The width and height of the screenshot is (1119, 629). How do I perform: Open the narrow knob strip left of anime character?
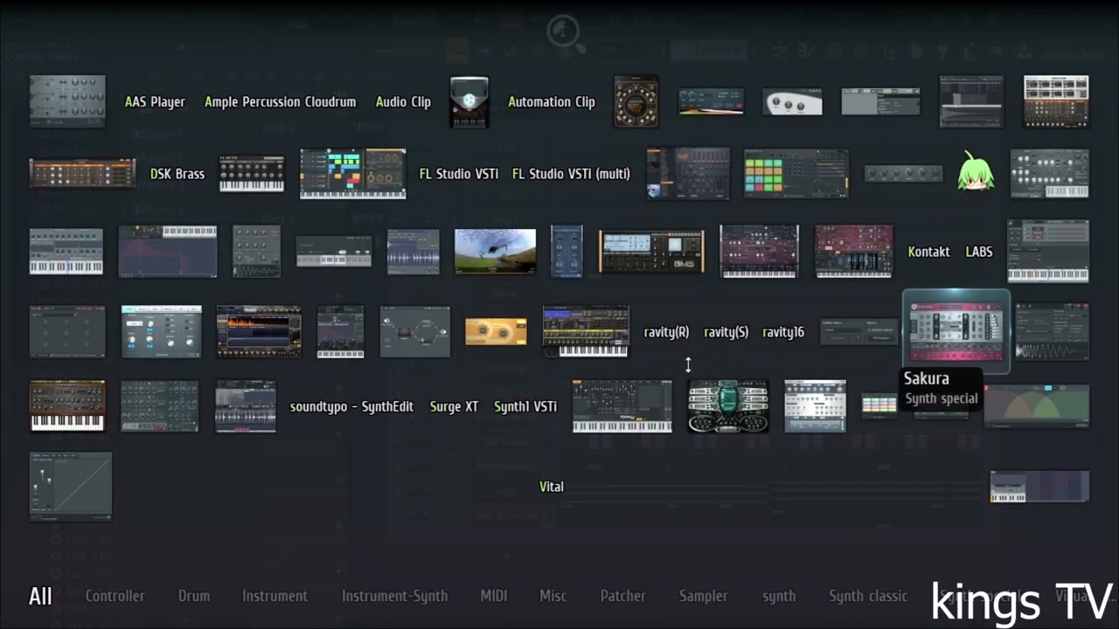click(904, 174)
